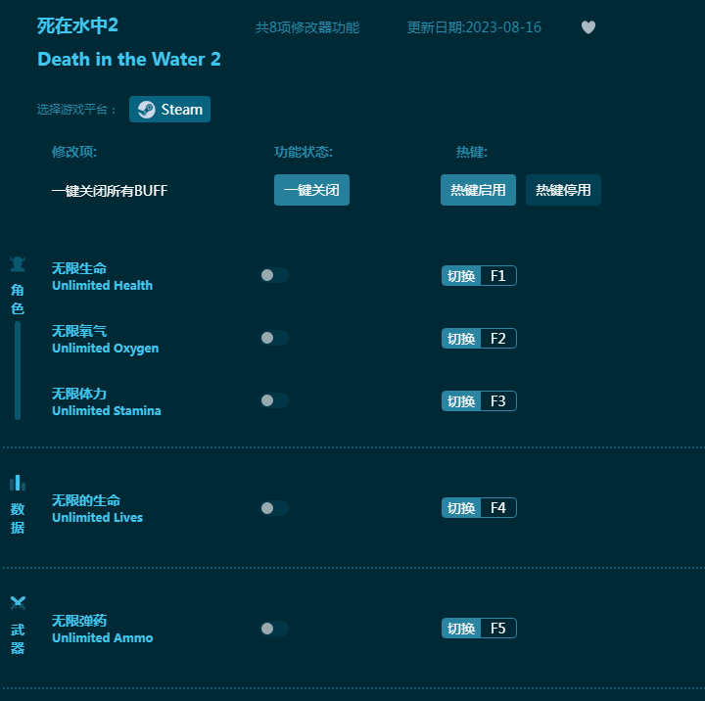Screen dimensions: 705x701
Task: Select the character category icon
Action: [x=18, y=264]
